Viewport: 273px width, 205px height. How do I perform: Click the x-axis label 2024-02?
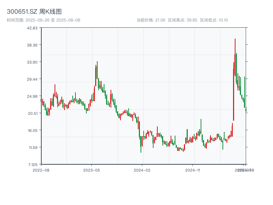(x=142, y=170)
